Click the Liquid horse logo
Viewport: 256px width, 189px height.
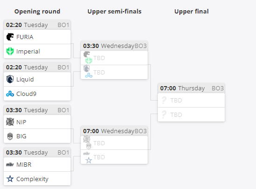[10, 79]
